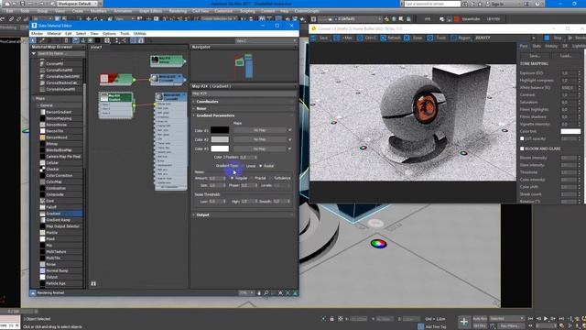Toggle the Color #2 map enable checkbox
The image size is (586, 330).
(289, 139)
